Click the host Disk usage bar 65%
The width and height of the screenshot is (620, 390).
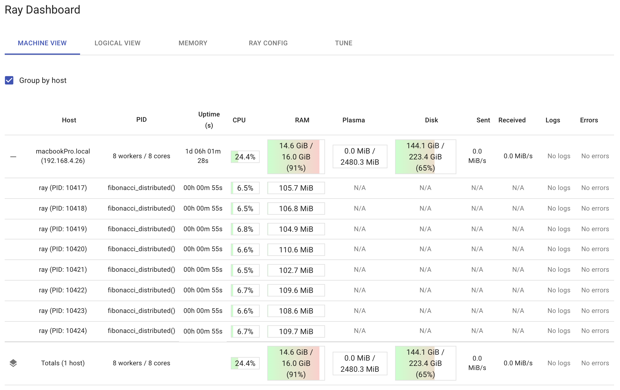click(425, 157)
